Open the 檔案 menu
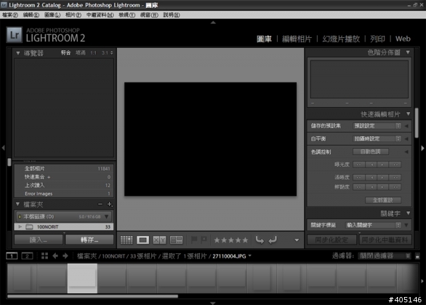The image size is (426, 305). (10, 15)
